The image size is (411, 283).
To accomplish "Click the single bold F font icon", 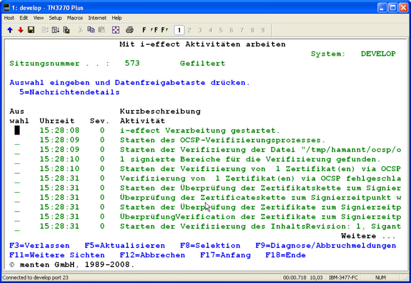I will coord(144,30).
